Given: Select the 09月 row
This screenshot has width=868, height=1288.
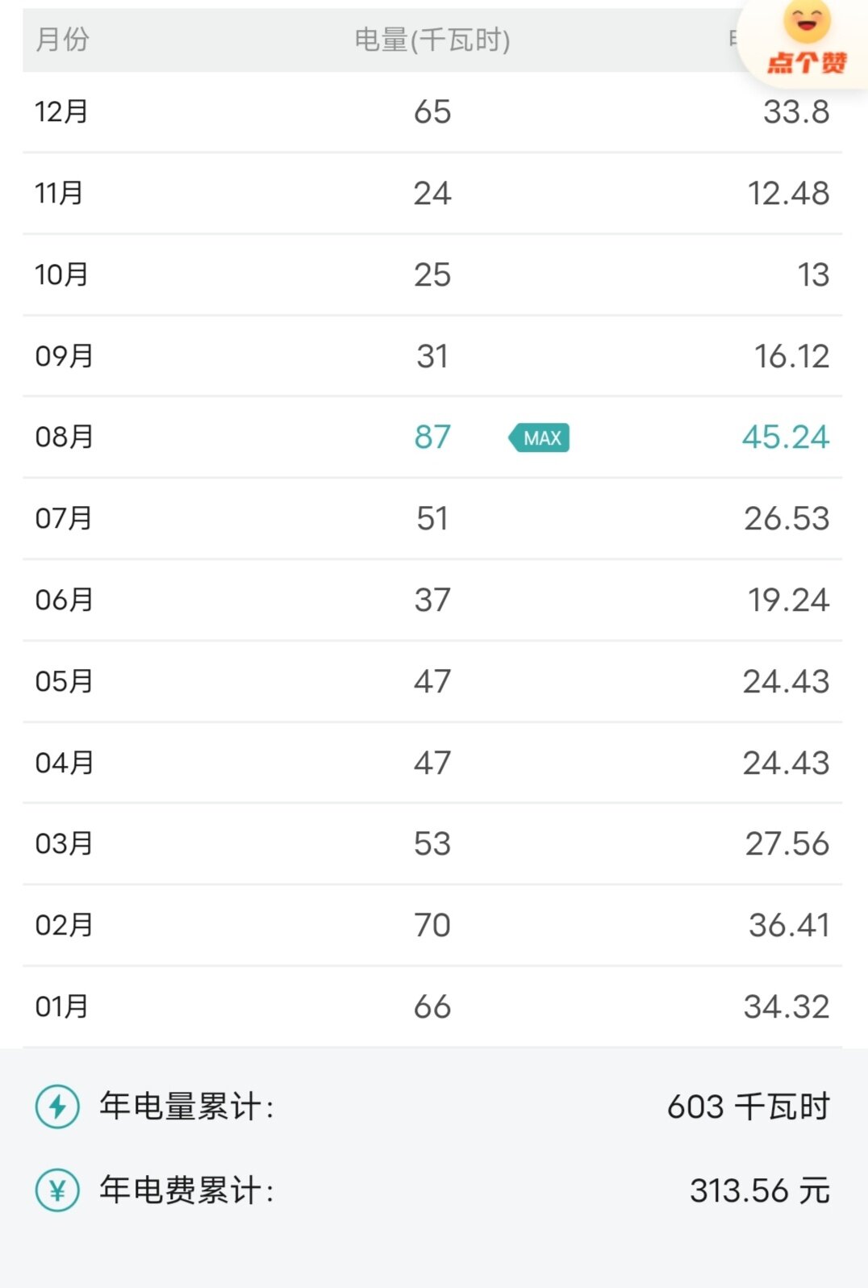Looking at the screenshot, I should pos(432,356).
